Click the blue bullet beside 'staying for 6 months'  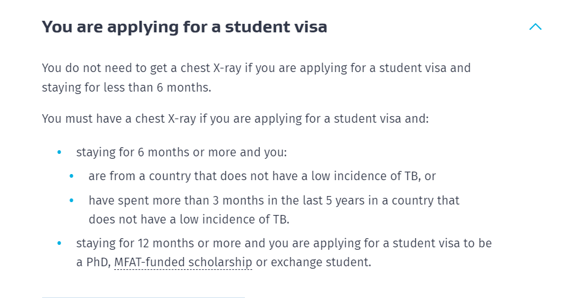coord(59,152)
